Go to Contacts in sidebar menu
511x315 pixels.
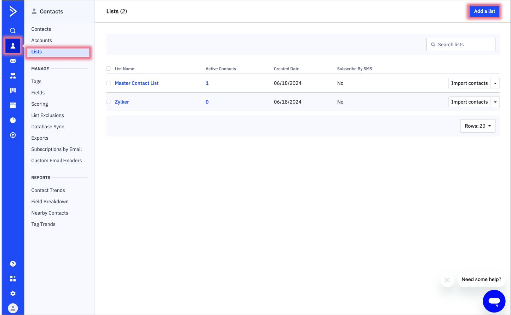(x=41, y=29)
